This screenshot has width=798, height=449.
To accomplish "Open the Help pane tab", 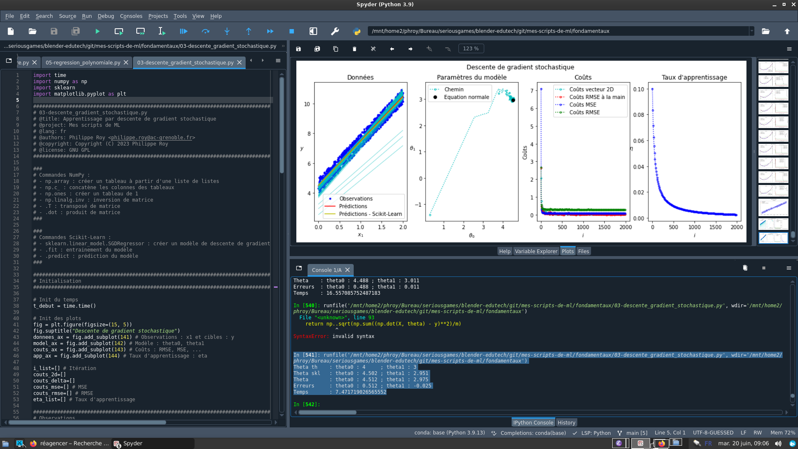I will click(x=505, y=251).
